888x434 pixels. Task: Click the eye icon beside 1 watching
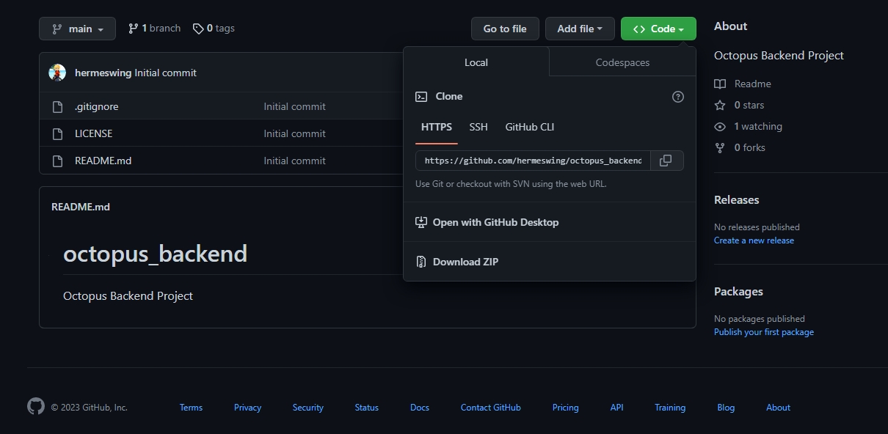[720, 127]
